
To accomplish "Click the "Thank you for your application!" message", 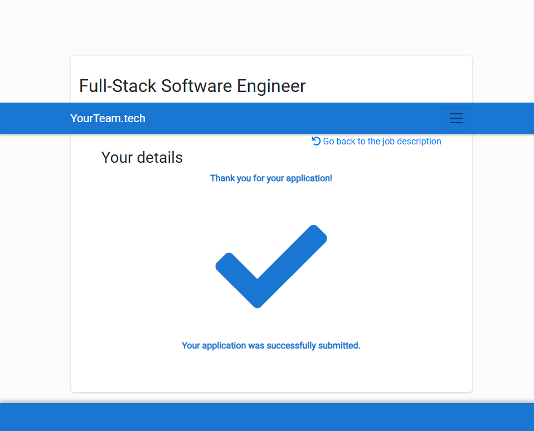I will click(x=271, y=178).
